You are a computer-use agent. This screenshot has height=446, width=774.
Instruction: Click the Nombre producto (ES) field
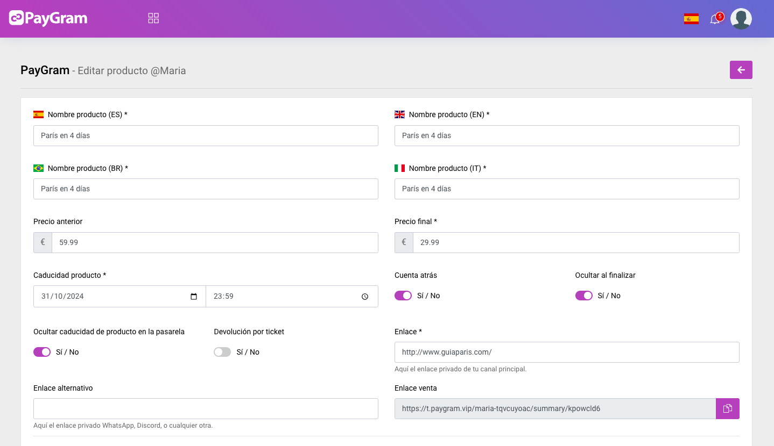206,135
